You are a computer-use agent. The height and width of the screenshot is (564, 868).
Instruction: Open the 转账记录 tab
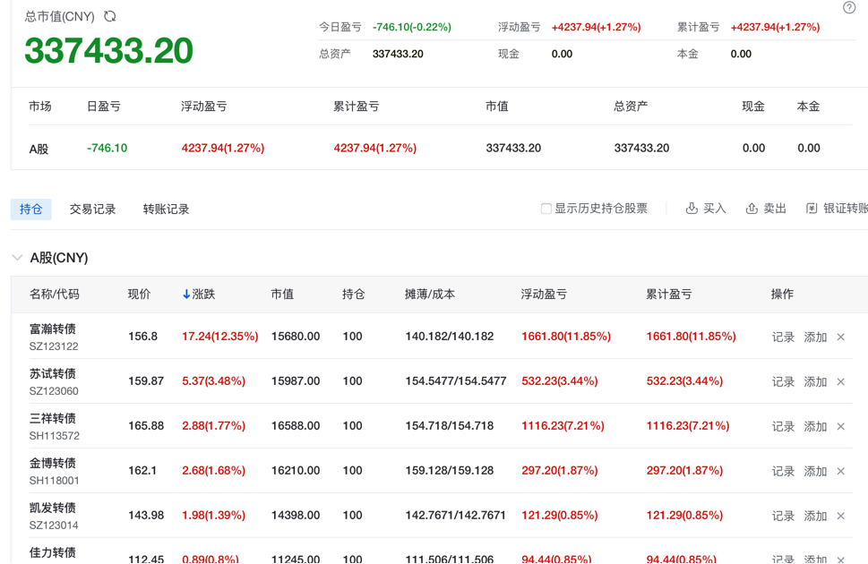(166, 209)
